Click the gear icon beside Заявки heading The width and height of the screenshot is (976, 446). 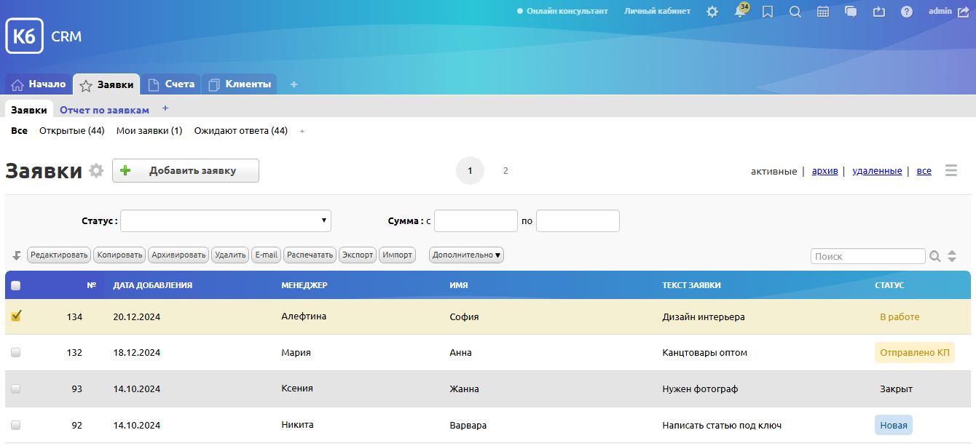tap(96, 171)
